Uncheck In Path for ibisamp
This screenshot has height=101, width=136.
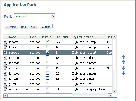[48, 41]
